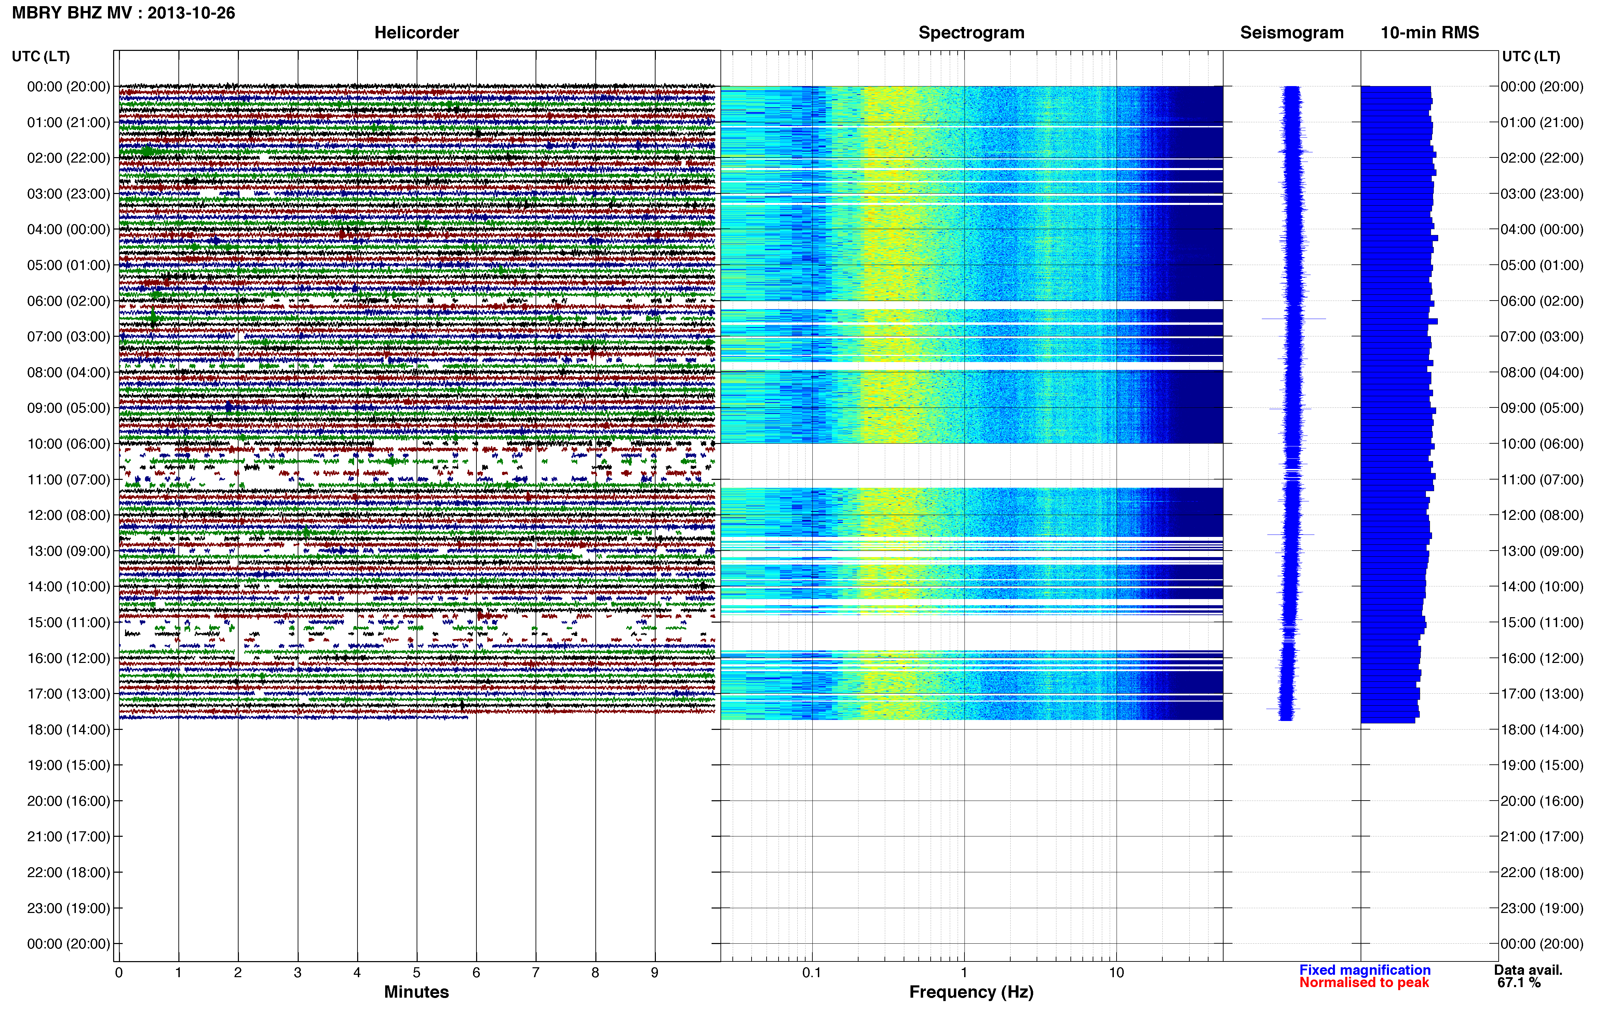Click the '0.1' tick on Frequency axis
Viewport: 1620px width, 1012px height.
click(812, 972)
